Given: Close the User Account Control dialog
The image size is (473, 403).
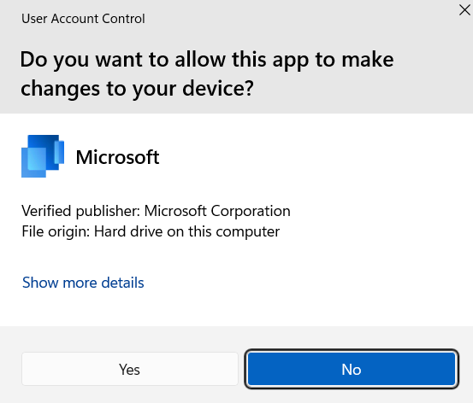Looking at the screenshot, I should tap(464, 10).
